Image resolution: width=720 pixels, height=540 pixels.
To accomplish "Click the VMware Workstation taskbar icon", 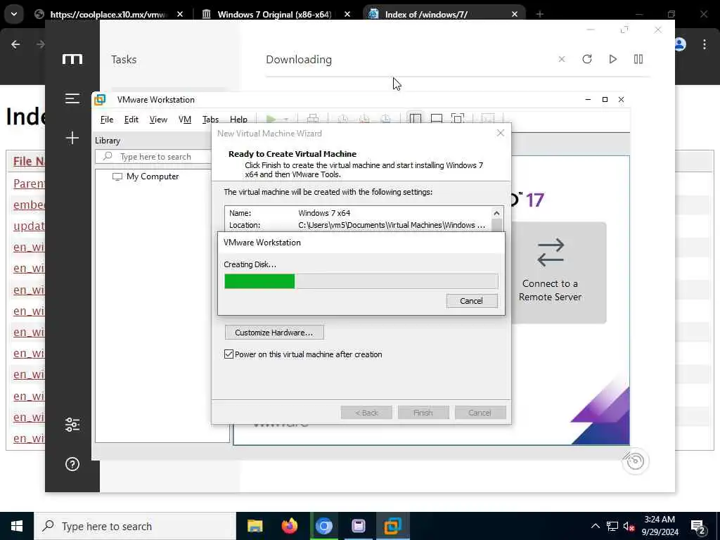I will (392, 526).
